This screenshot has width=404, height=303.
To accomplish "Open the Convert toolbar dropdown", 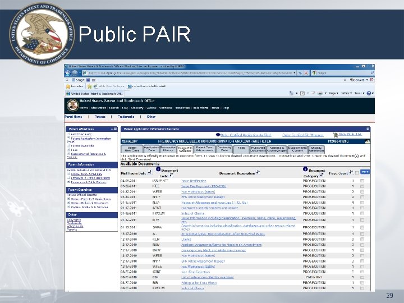I will click(367, 80).
